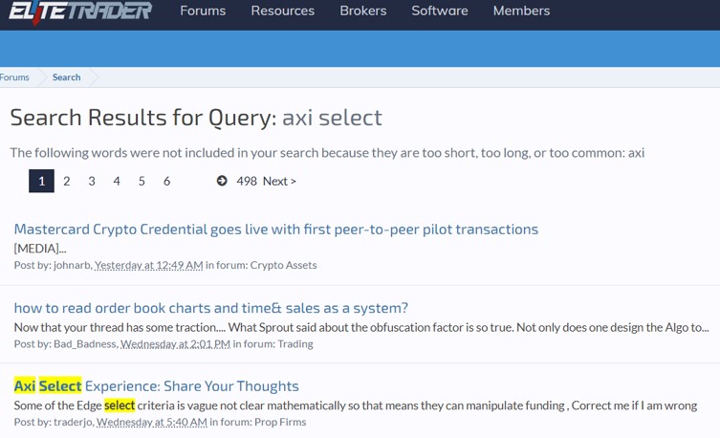Go to results page 6
This screenshot has width=720, height=438.
[x=166, y=181]
